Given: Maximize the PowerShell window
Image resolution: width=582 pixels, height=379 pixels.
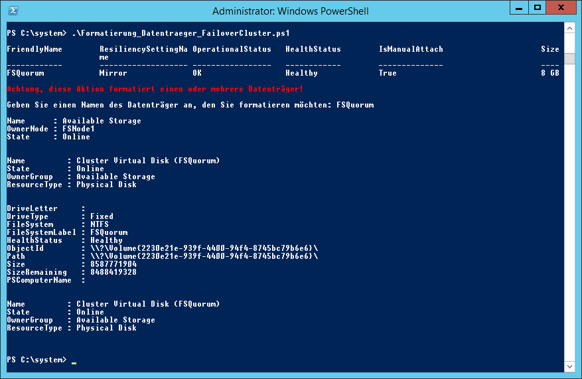Looking at the screenshot, I should [537, 8].
